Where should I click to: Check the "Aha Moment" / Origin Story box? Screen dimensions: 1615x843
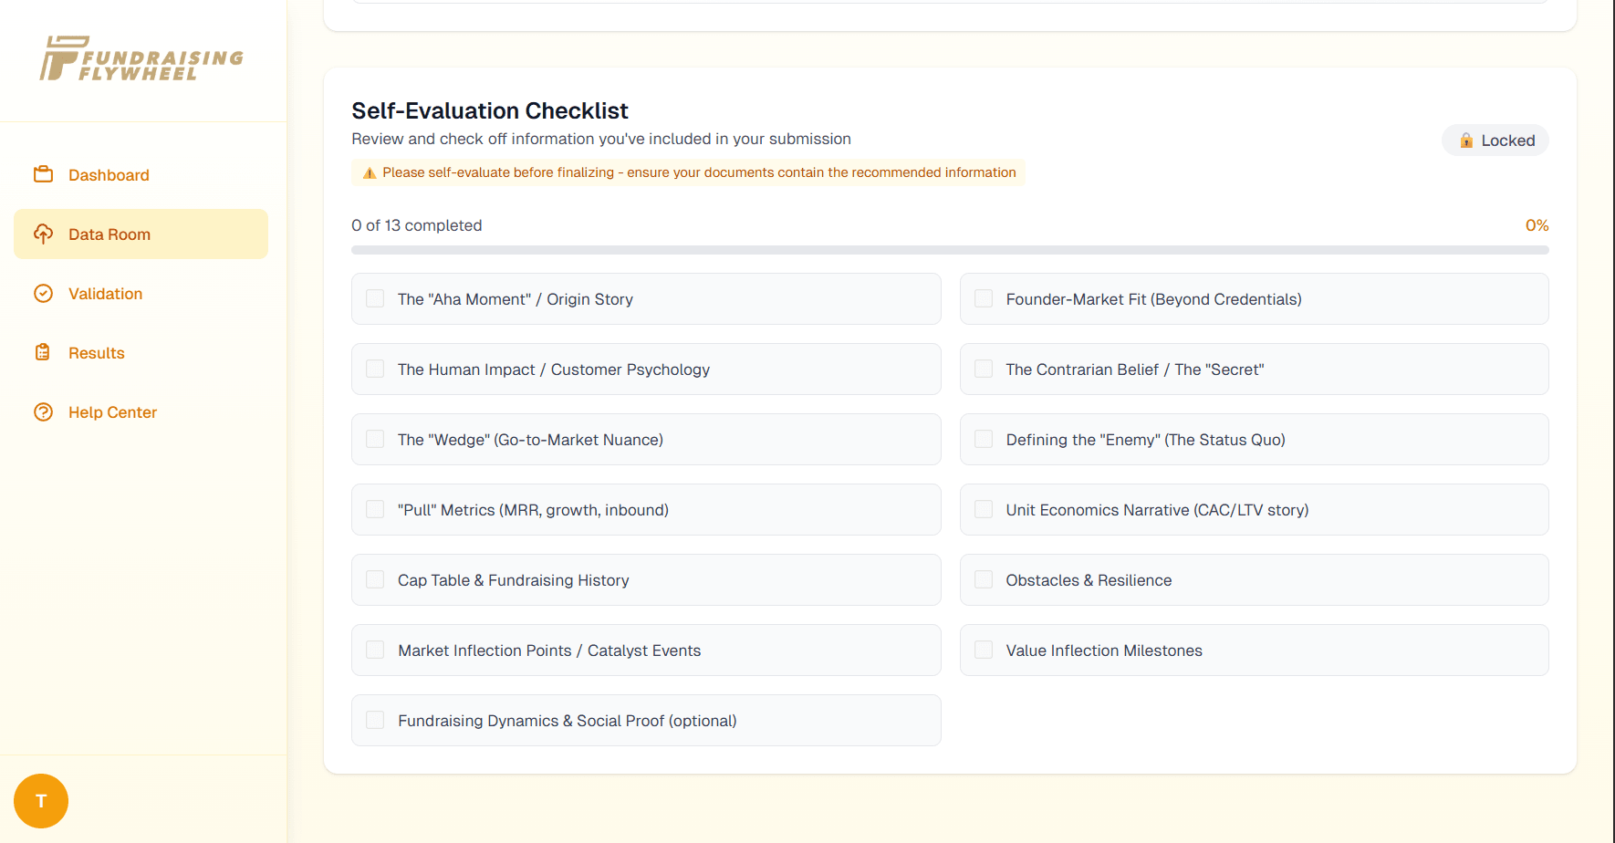coord(375,298)
